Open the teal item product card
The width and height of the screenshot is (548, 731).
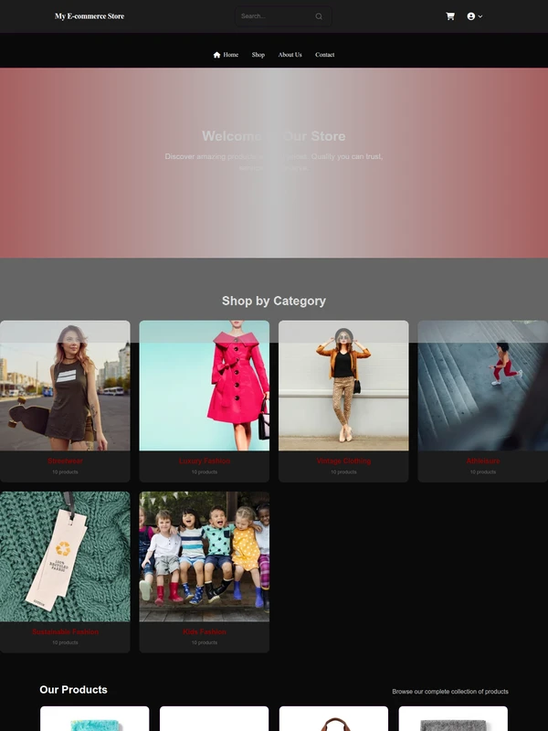pos(95,718)
